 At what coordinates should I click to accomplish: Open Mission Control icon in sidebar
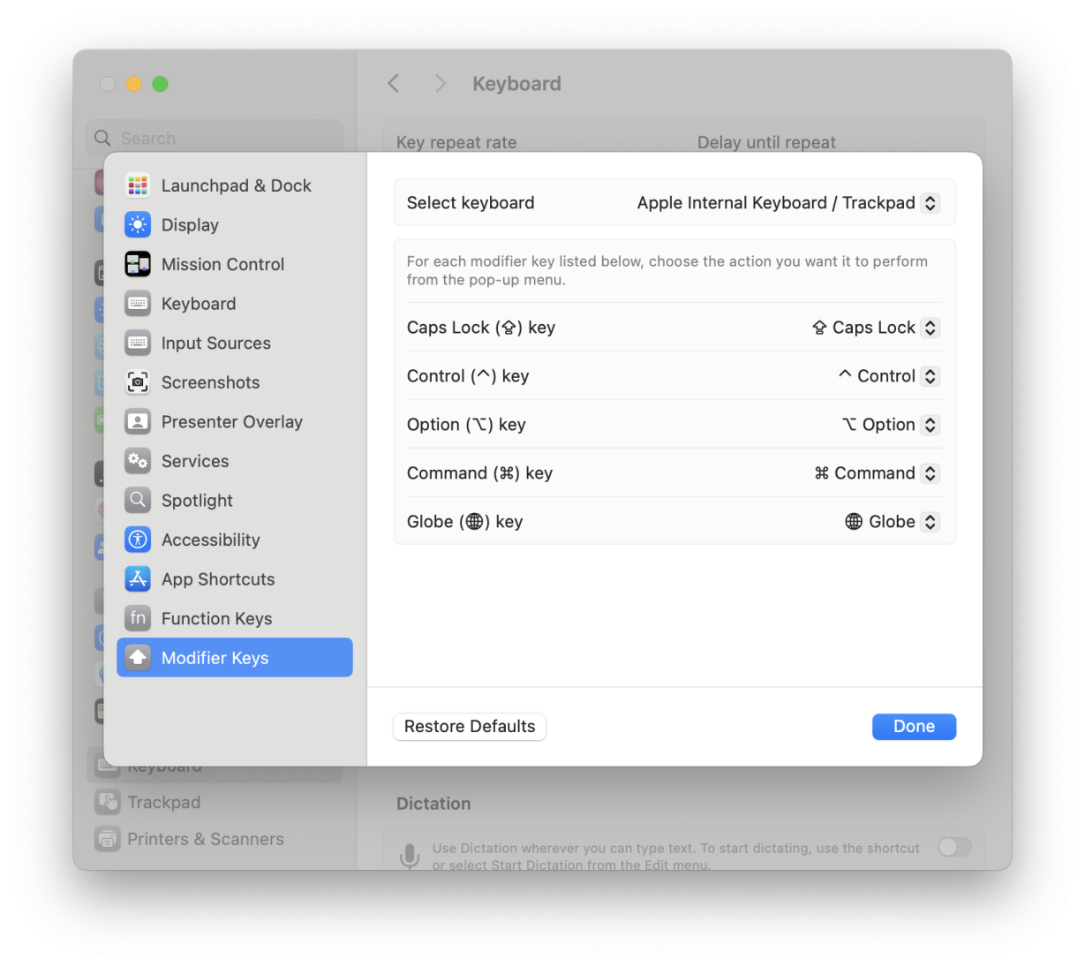[138, 264]
